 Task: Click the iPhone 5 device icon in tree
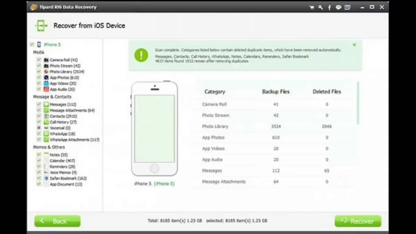click(39, 45)
